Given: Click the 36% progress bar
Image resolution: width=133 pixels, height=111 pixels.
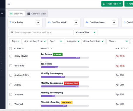Looking at the screenshot, I should [x=65, y=67].
